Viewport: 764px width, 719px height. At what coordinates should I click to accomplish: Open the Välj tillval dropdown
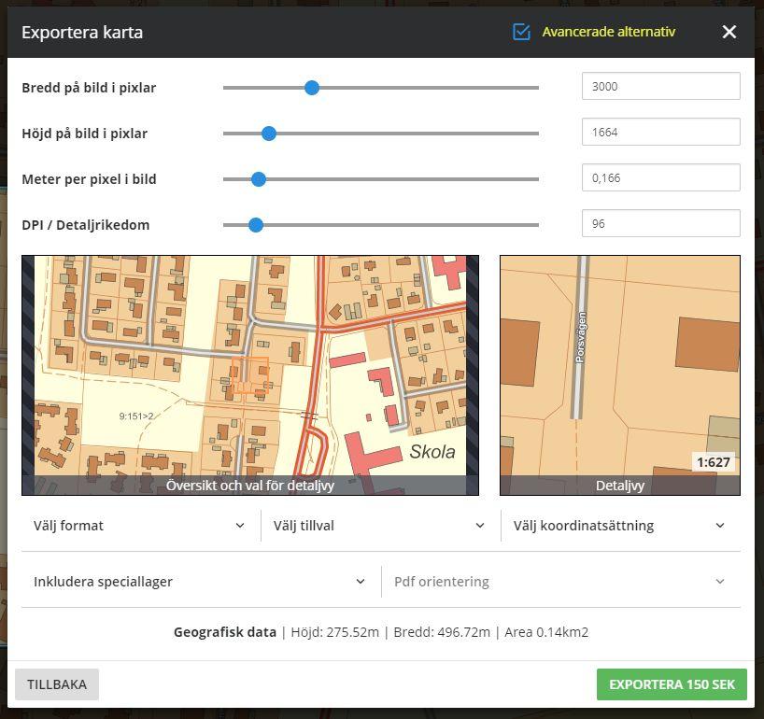coord(379,526)
